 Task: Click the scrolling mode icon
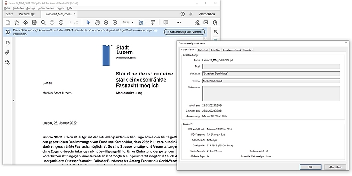(153, 22)
